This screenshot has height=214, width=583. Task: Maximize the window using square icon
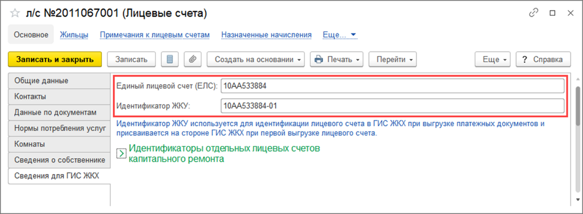tap(552, 13)
